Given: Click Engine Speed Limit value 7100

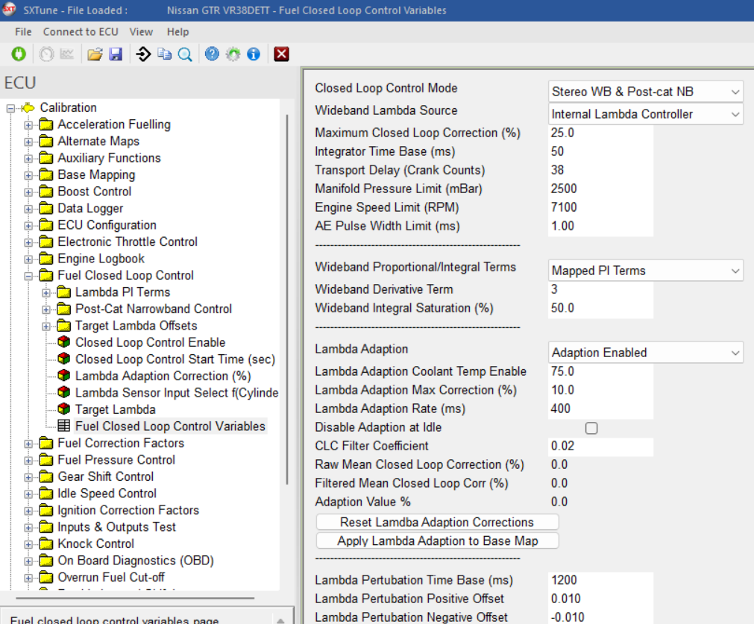Looking at the screenshot, I should tap(600, 207).
